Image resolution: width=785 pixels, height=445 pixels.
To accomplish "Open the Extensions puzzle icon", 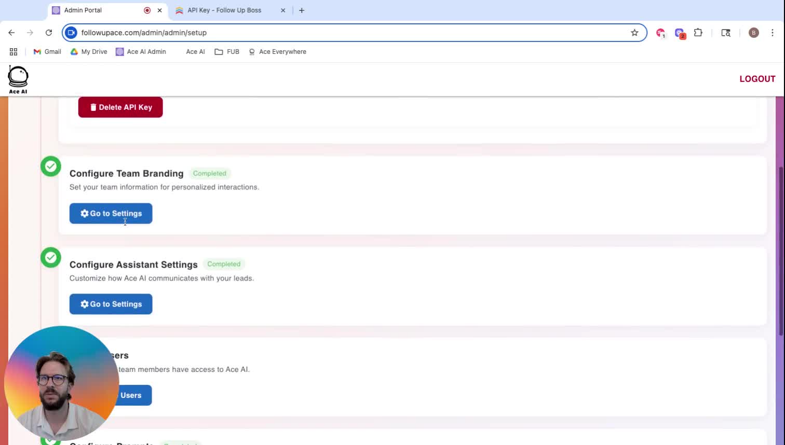I will pyautogui.click(x=698, y=33).
